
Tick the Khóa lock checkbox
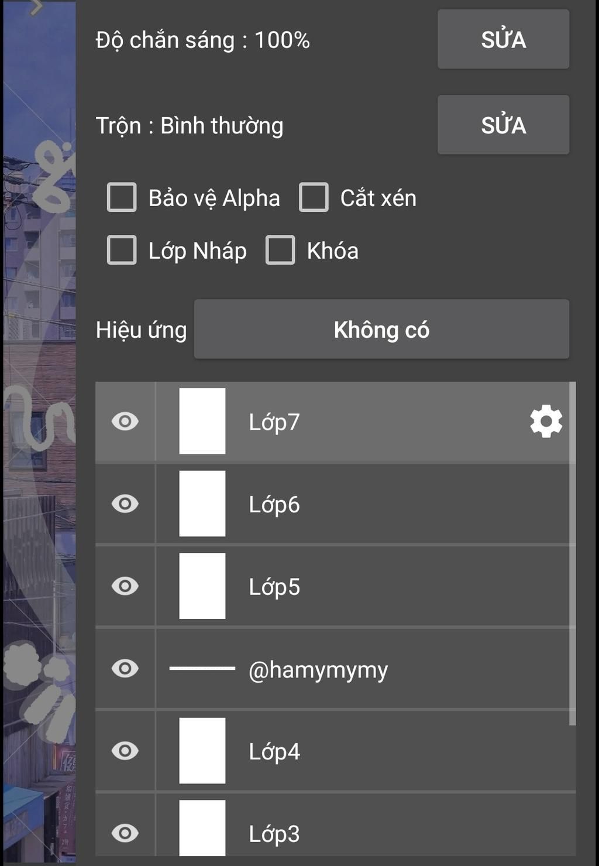tap(280, 250)
